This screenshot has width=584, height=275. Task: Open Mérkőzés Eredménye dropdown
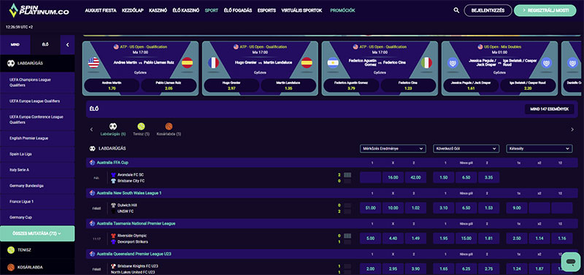[393, 149]
